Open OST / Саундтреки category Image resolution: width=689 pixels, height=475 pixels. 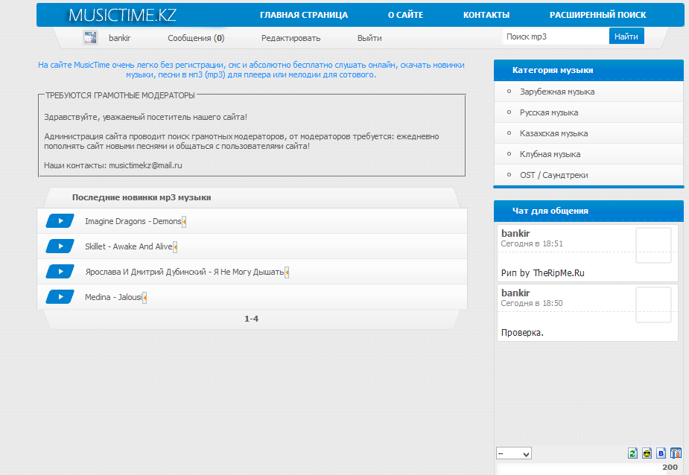pyautogui.click(x=553, y=175)
